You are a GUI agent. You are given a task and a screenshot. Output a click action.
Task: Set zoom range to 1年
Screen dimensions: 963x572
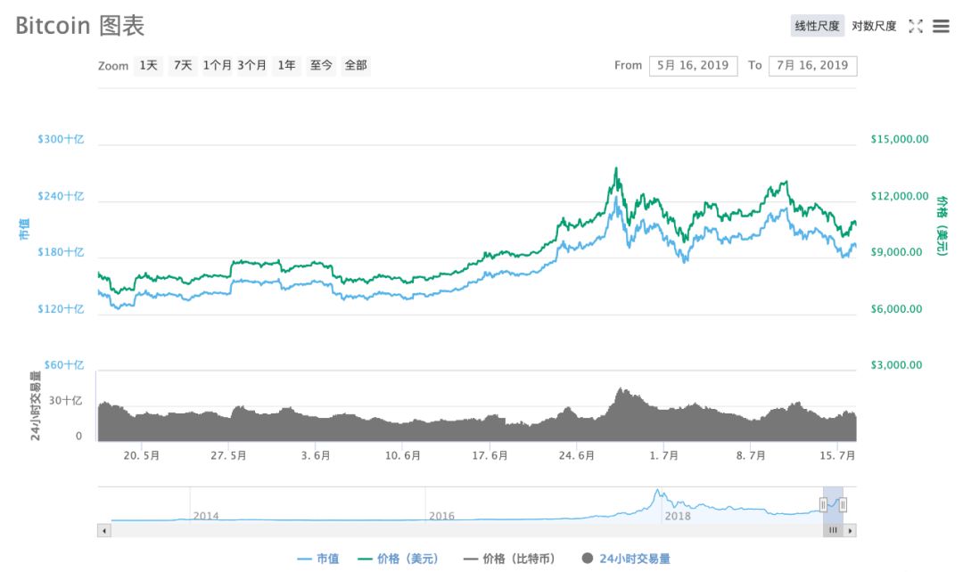tap(287, 65)
